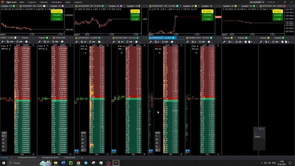Viewport: 295px width, 166px height.
Task: Click the green C button on the RUNEUSDT chart
Action: [207, 19]
